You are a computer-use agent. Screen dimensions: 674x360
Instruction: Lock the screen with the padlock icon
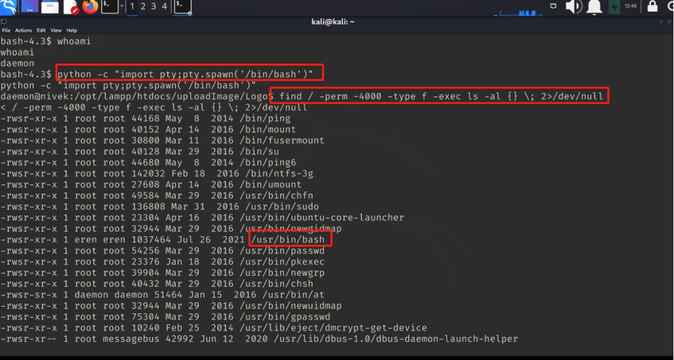click(x=653, y=7)
